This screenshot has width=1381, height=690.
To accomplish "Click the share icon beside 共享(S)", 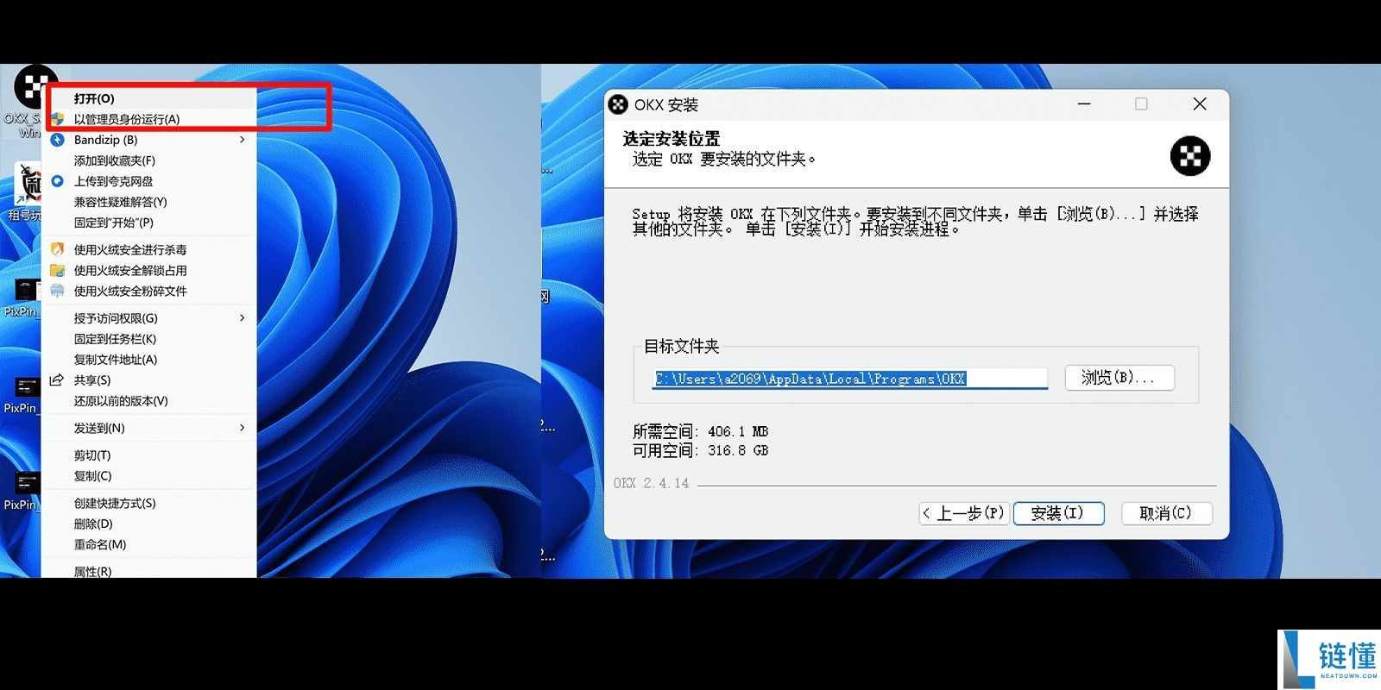I will click(58, 379).
